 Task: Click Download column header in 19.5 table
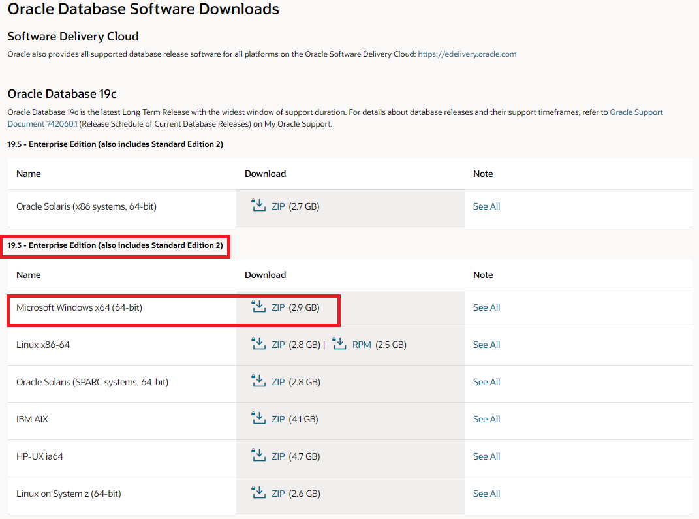pyautogui.click(x=265, y=174)
